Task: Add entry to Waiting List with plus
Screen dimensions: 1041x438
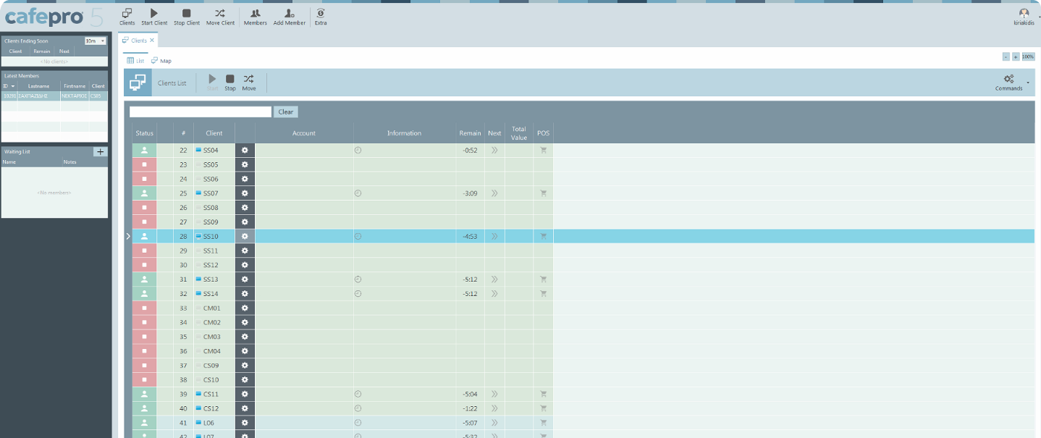Action: pyautogui.click(x=101, y=152)
